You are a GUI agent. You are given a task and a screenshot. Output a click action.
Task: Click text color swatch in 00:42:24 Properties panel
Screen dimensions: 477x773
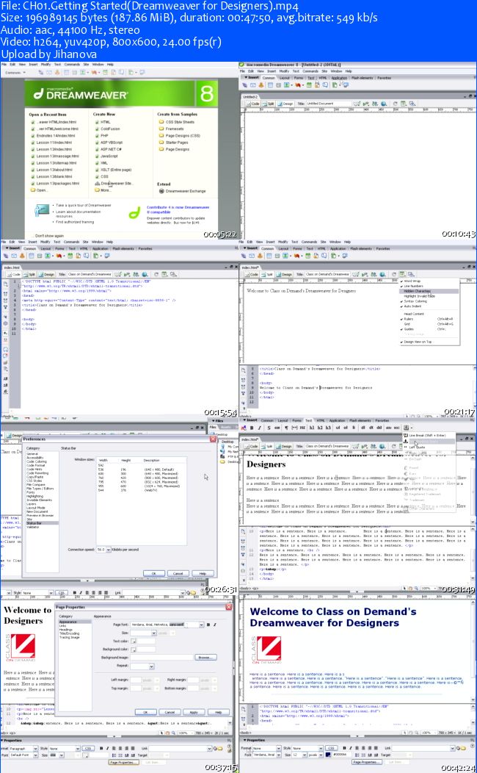[x=328, y=755]
